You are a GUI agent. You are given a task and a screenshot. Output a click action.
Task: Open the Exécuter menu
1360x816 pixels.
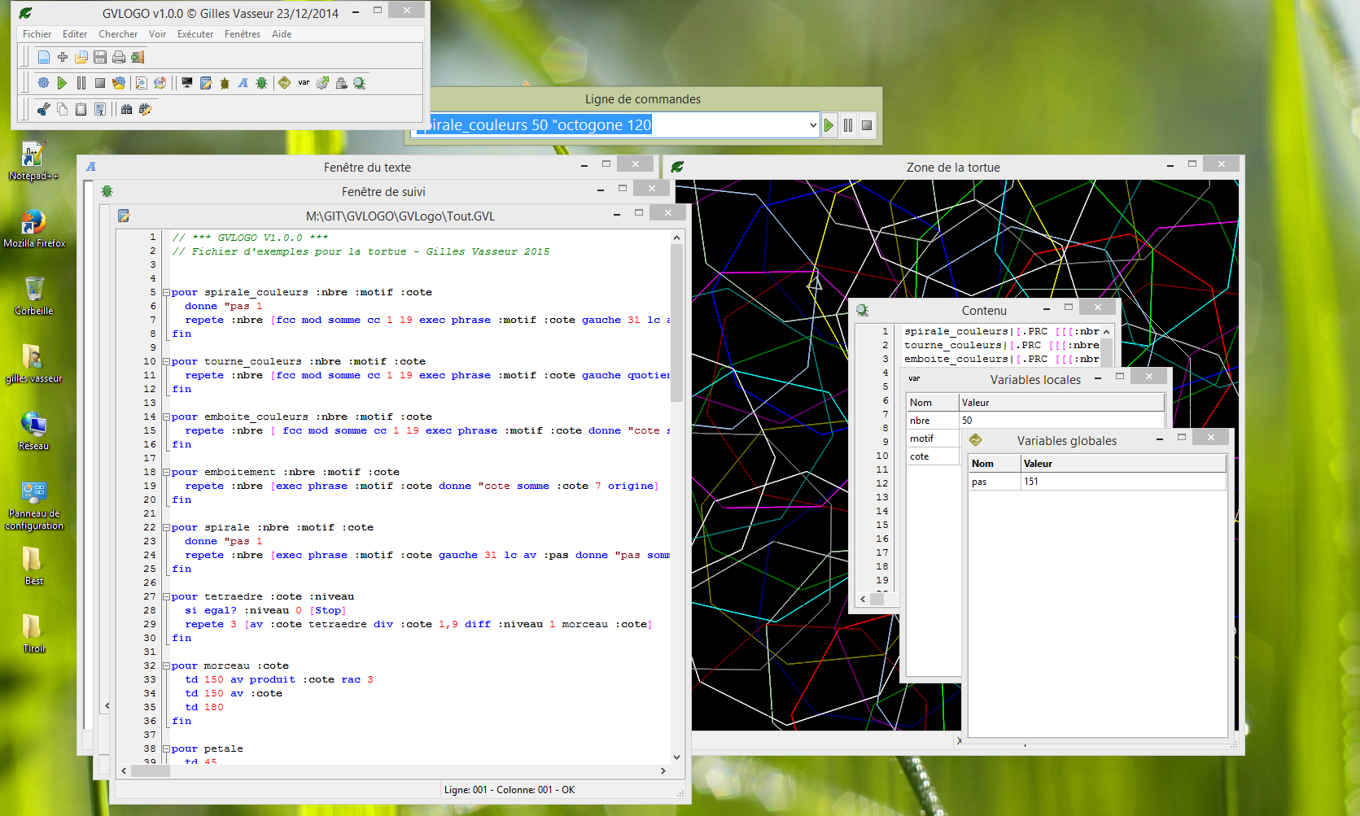coord(195,34)
